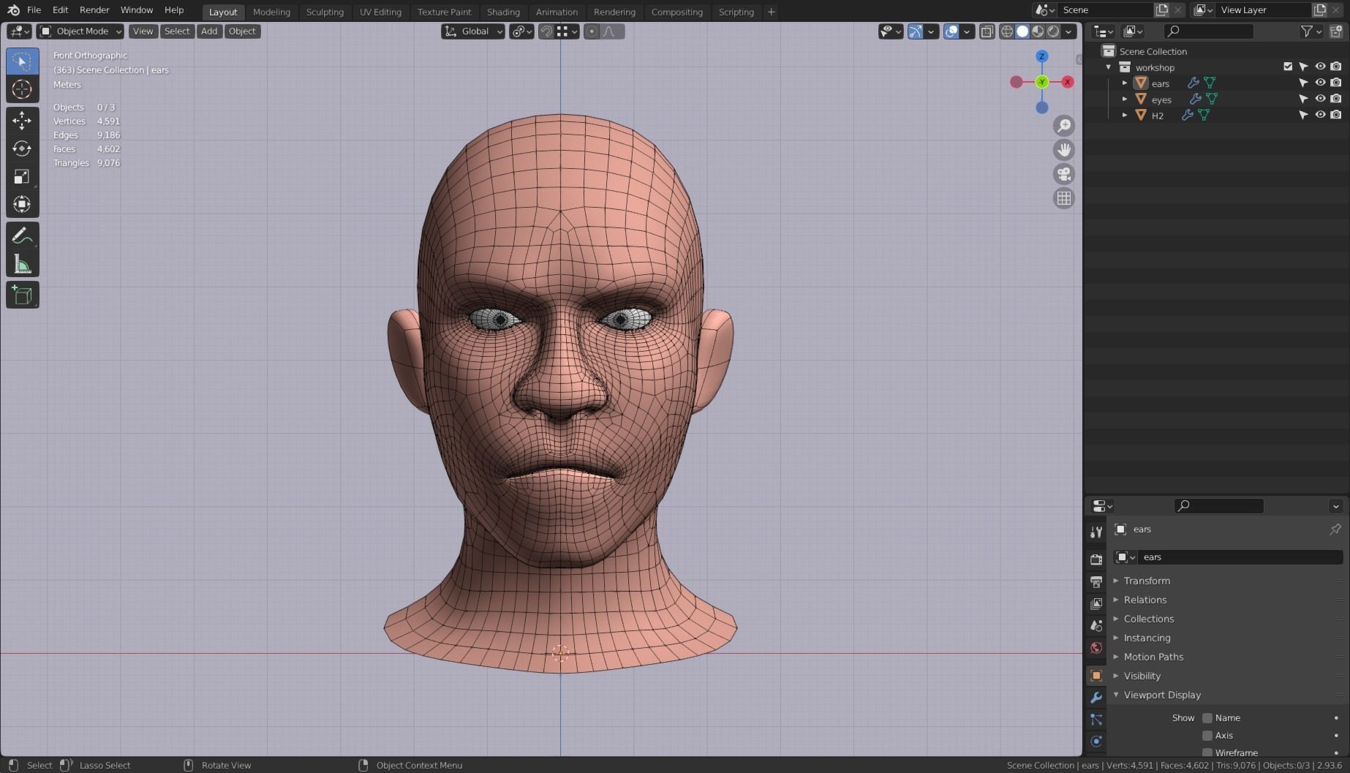
Task: Click the pan view hand icon
Action: 1064,150
